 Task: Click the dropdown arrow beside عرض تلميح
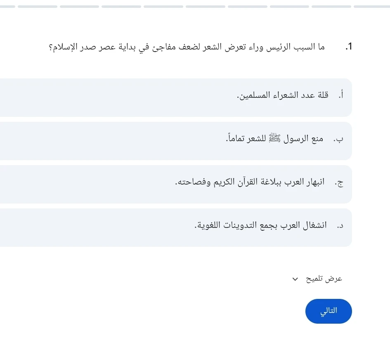click(295, 279)
